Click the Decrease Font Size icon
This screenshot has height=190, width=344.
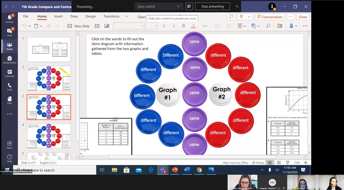(174, 26)
